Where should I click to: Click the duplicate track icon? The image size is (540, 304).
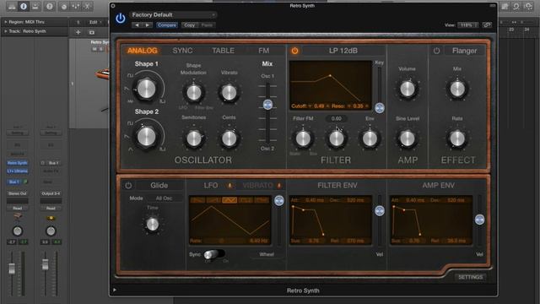click(x=92, y=32)
